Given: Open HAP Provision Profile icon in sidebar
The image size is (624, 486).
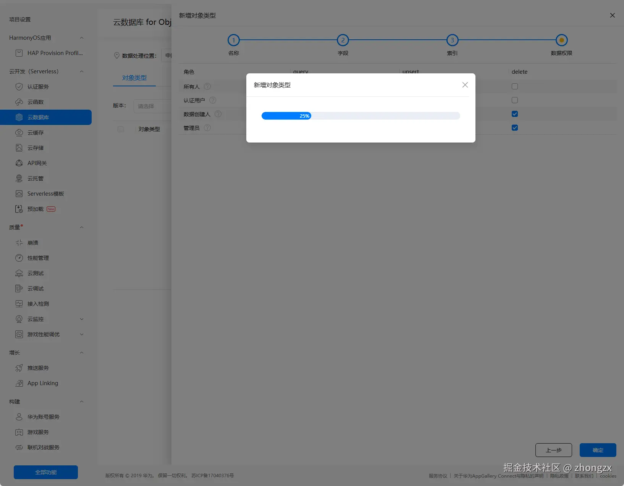Looking at the screenshot, I should point(19,53).
